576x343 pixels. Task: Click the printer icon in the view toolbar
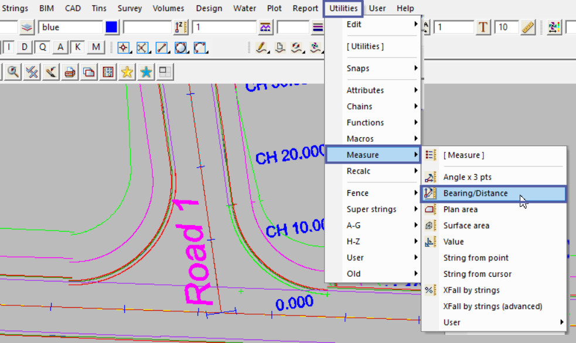pos(70,72)
